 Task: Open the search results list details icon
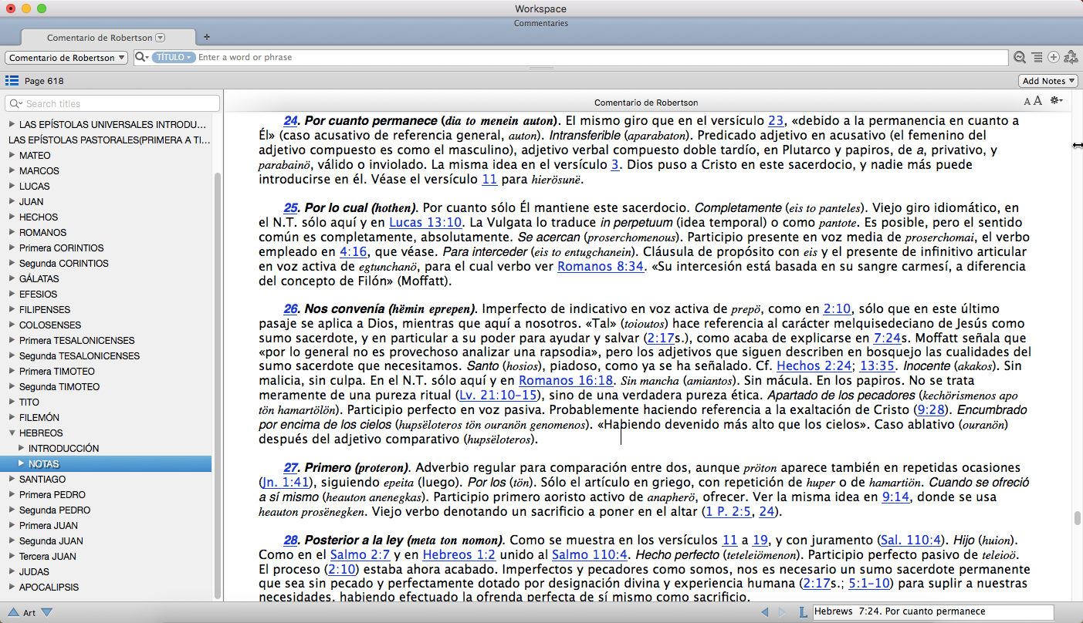pyautogui.click(x=1037, y=57)
